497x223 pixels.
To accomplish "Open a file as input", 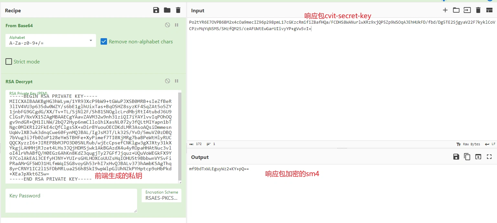I will click(456, 10).
